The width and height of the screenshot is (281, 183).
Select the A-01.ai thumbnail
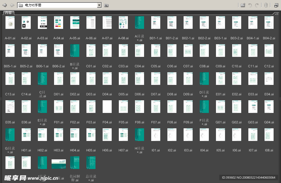click(10, 23)
